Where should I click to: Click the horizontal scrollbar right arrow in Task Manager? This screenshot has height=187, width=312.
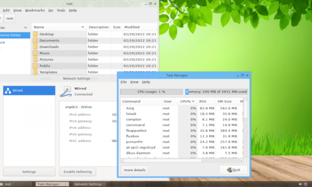click(x=241, y=161)
